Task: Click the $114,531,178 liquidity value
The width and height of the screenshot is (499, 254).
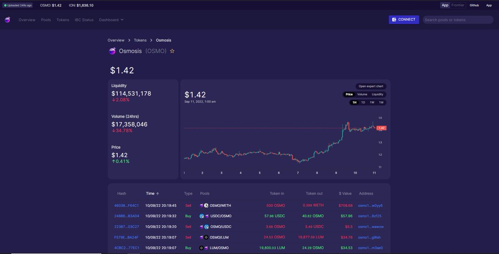Action: pyautogui.click(x=131, y=93)
